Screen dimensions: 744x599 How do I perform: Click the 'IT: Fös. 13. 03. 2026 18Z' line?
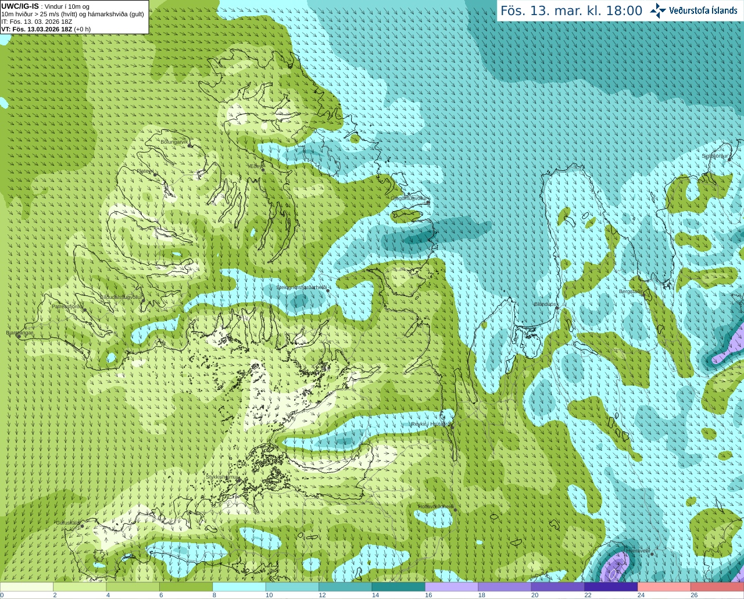tap(37, 22)
